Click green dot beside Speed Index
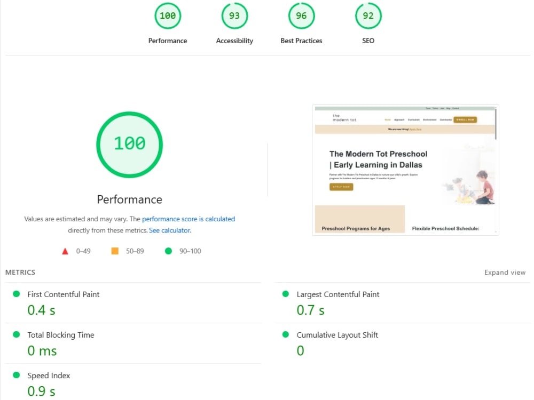 pyautogui.click(x=16, y=375)
